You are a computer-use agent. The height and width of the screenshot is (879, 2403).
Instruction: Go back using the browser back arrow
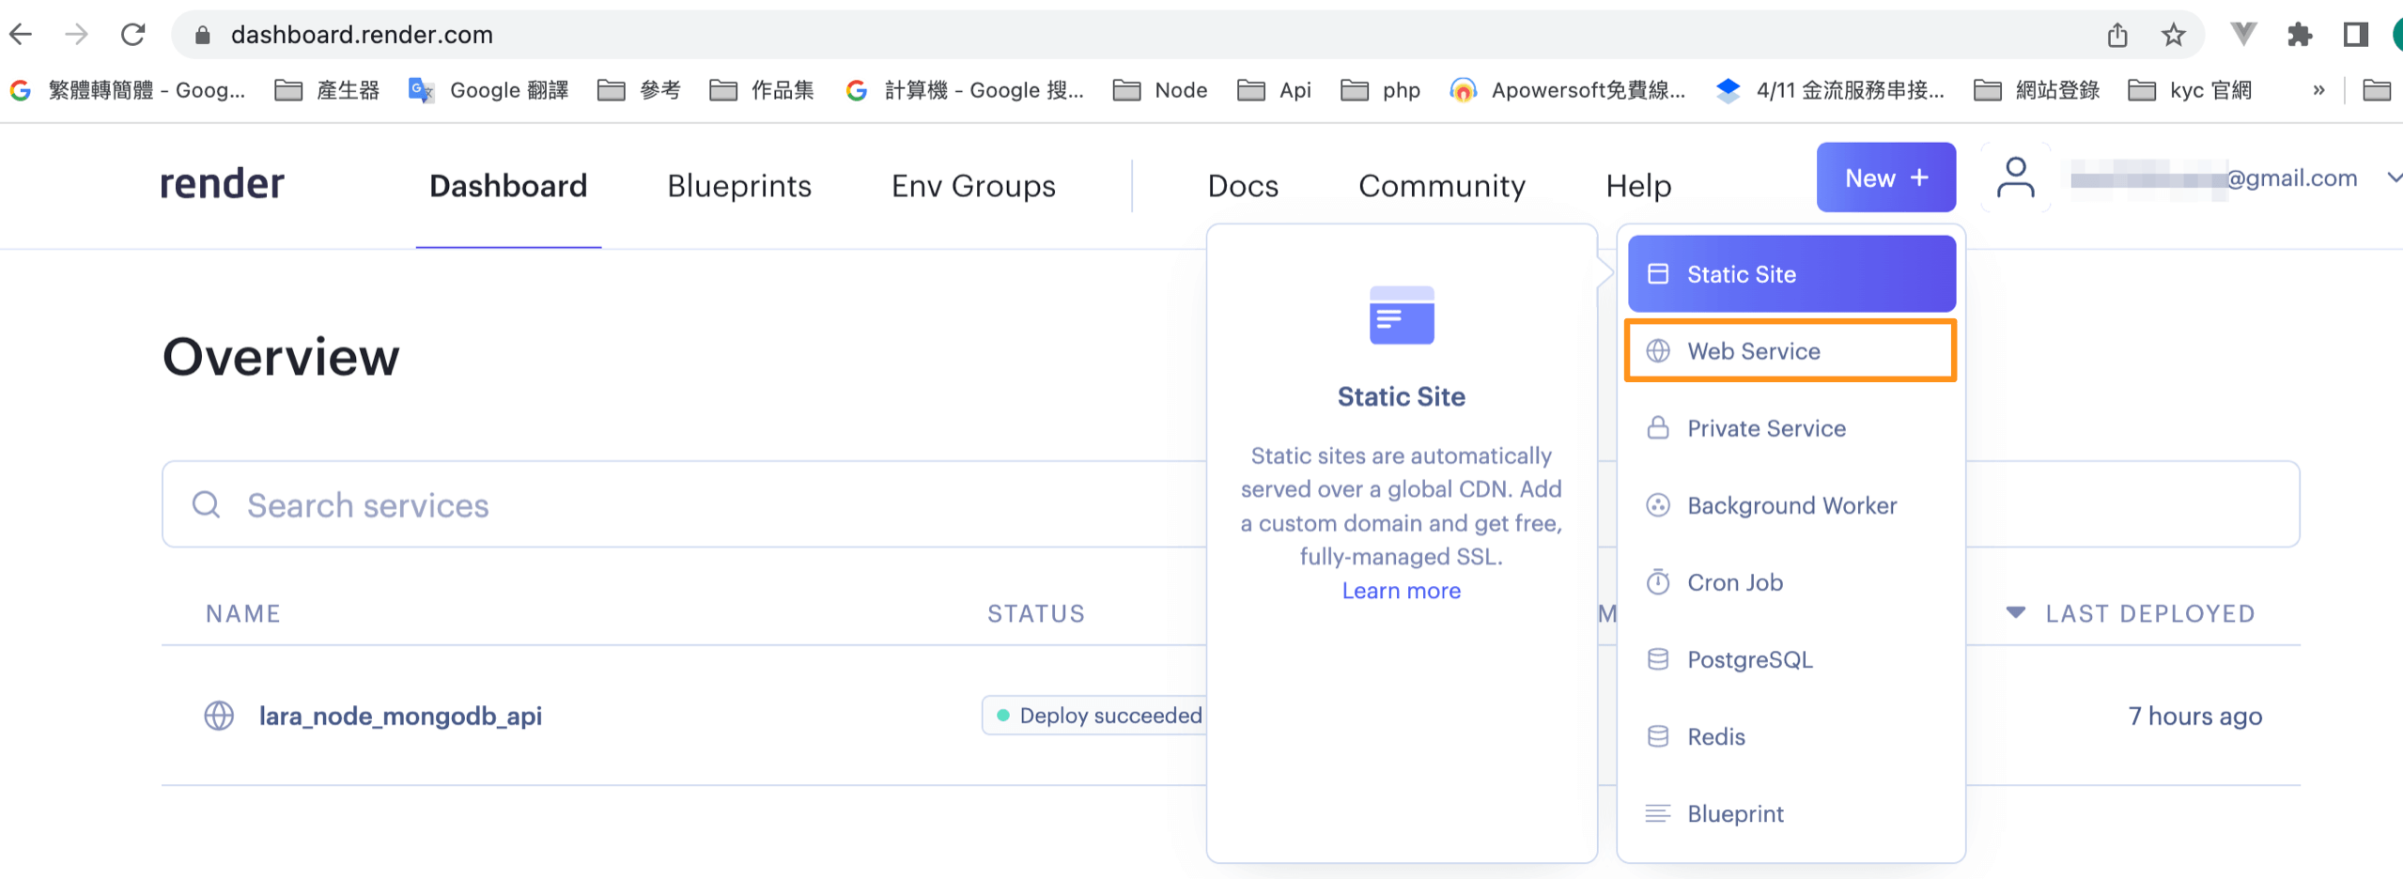pos(21,35)
